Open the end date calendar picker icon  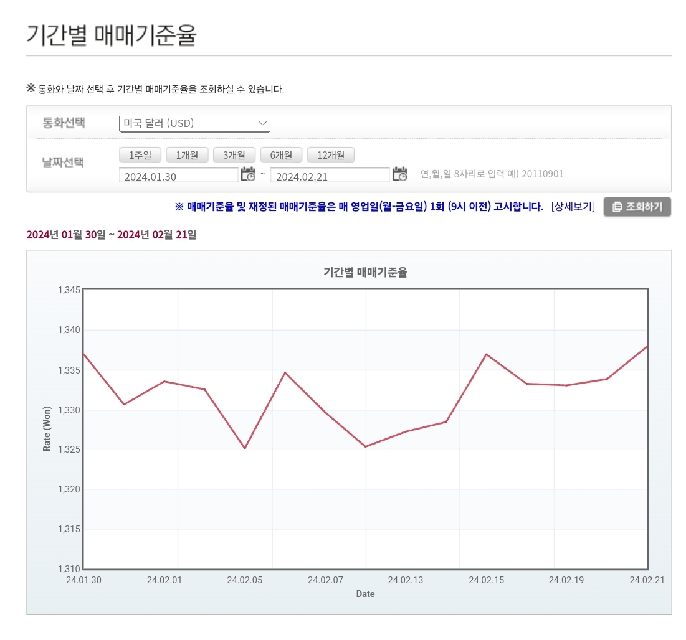pos(399,174)
